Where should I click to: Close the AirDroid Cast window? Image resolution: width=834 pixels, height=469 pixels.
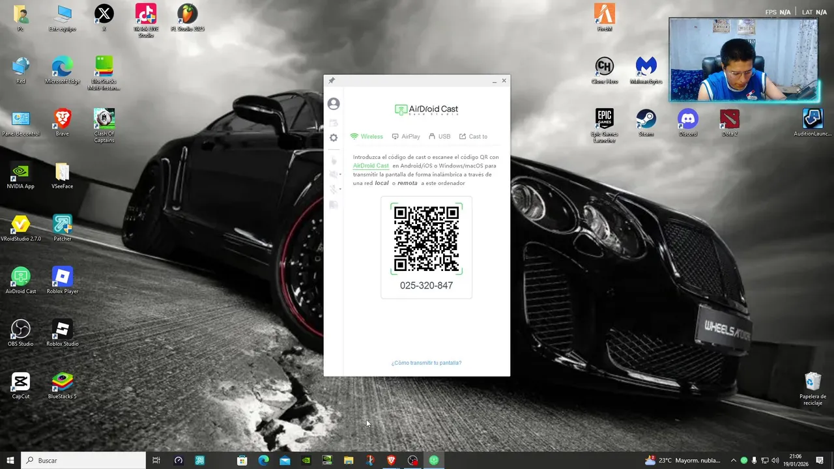click(504, 81)
